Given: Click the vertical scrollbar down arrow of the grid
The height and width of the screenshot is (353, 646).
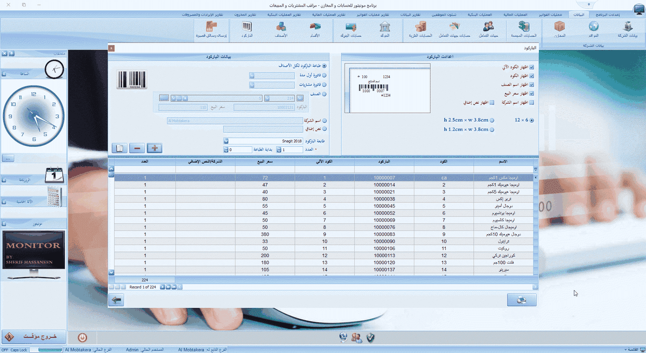Looking at the screenshot, I should [111, 273].
